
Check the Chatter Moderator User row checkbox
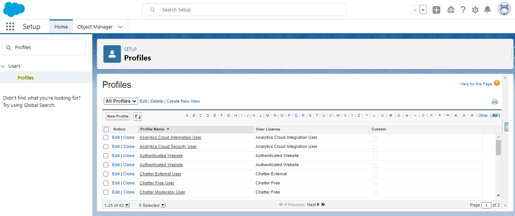pos(106,192)
